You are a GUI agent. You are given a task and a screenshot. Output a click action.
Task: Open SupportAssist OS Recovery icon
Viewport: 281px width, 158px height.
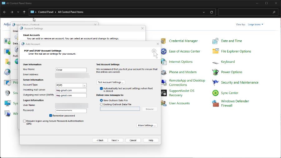(164, 93)
